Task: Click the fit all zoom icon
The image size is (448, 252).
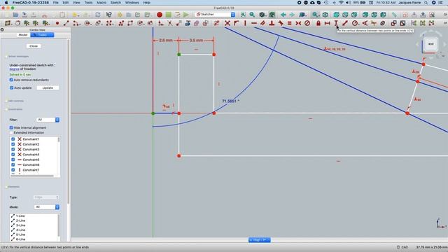Action: (243, 15)
